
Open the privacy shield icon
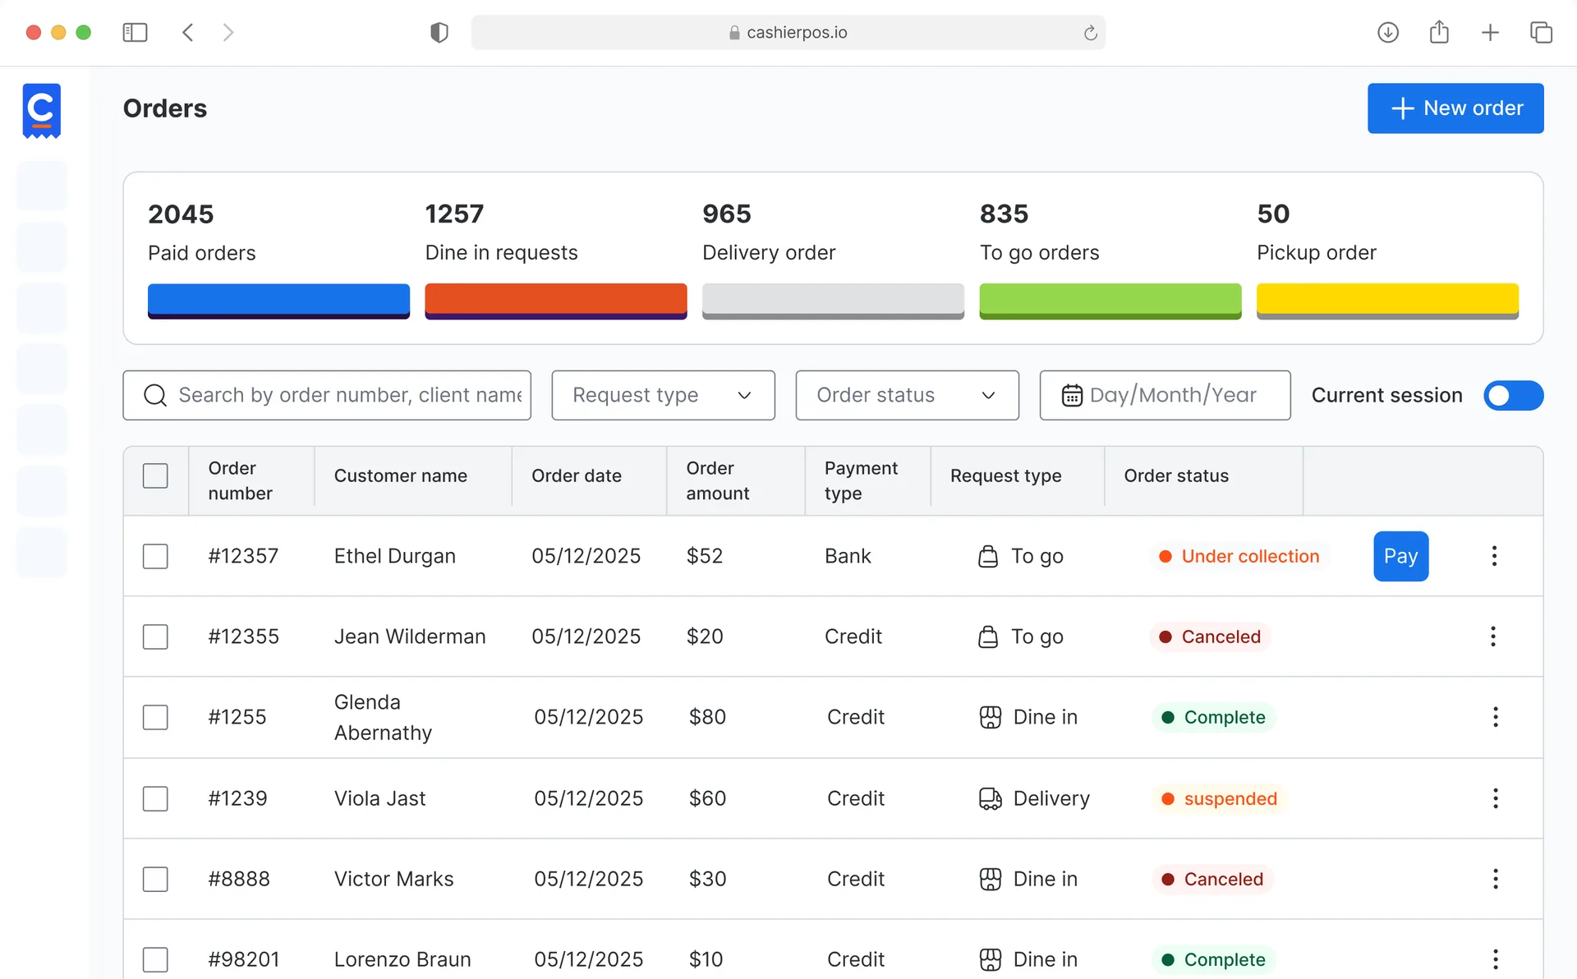439,32
